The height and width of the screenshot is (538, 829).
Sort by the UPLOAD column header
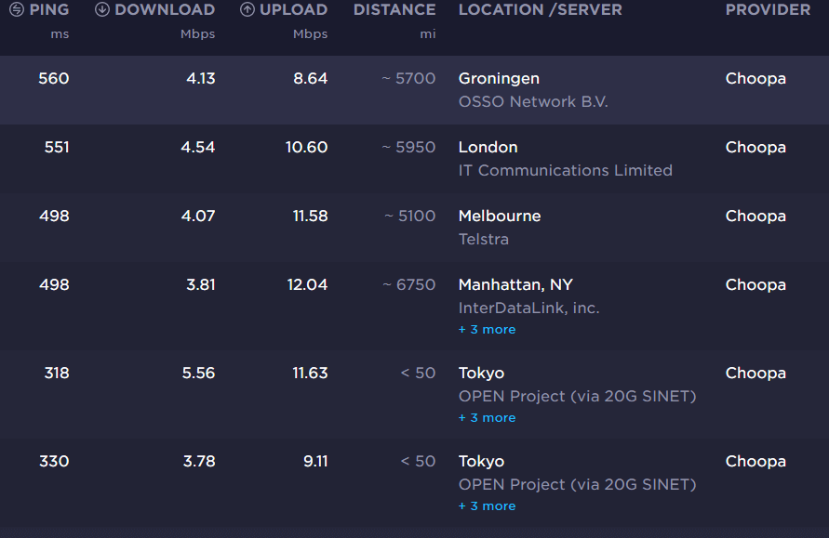(293, 9)
